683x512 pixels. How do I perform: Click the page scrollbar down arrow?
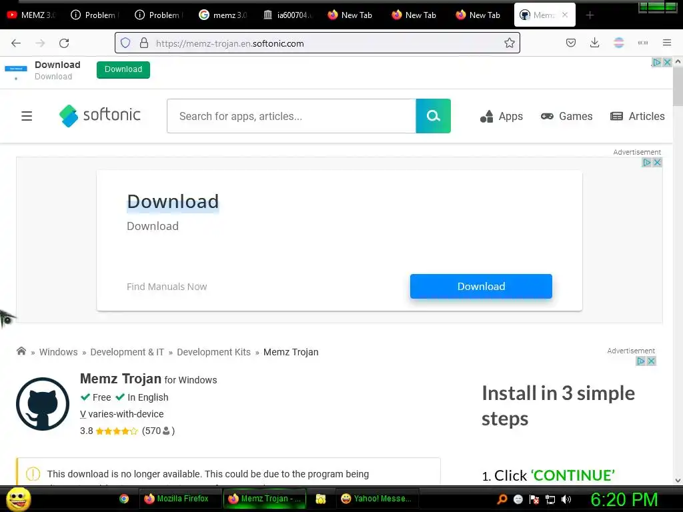click(x=678, y=480)
